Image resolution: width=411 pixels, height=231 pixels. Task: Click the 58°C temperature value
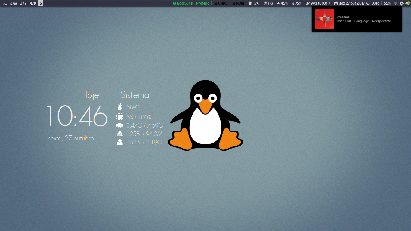(x=133, y=107)
